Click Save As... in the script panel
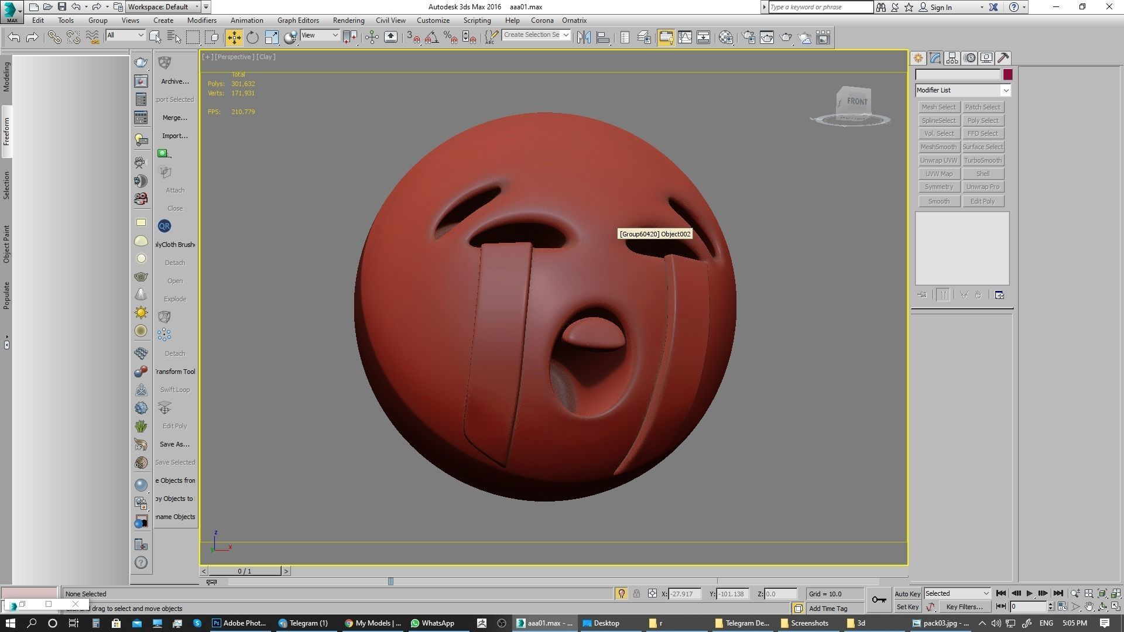The image size is (1124, 632). 174,444
